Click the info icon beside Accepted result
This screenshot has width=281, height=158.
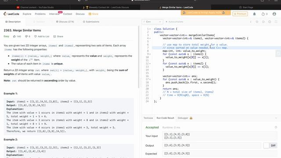pyautogui.click(x=276, y=127)
